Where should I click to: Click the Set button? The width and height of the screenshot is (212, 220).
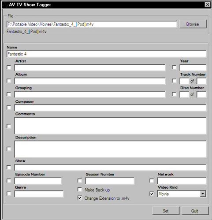coord(166,211)
